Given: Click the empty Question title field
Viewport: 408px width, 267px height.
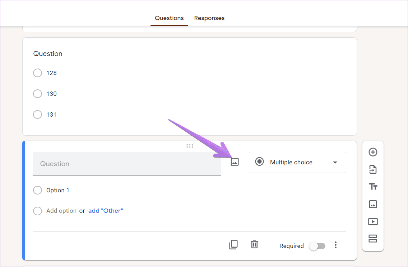Looking at the screenshot, I should (x=127, y=164).
